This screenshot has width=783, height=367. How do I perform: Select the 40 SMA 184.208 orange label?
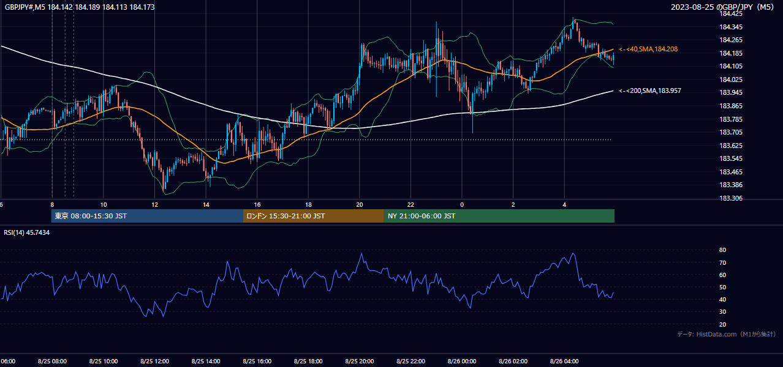(648, 49)
